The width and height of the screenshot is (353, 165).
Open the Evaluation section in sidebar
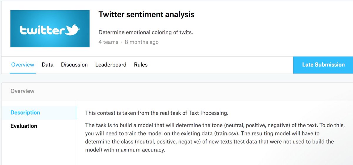coord(24,126)
